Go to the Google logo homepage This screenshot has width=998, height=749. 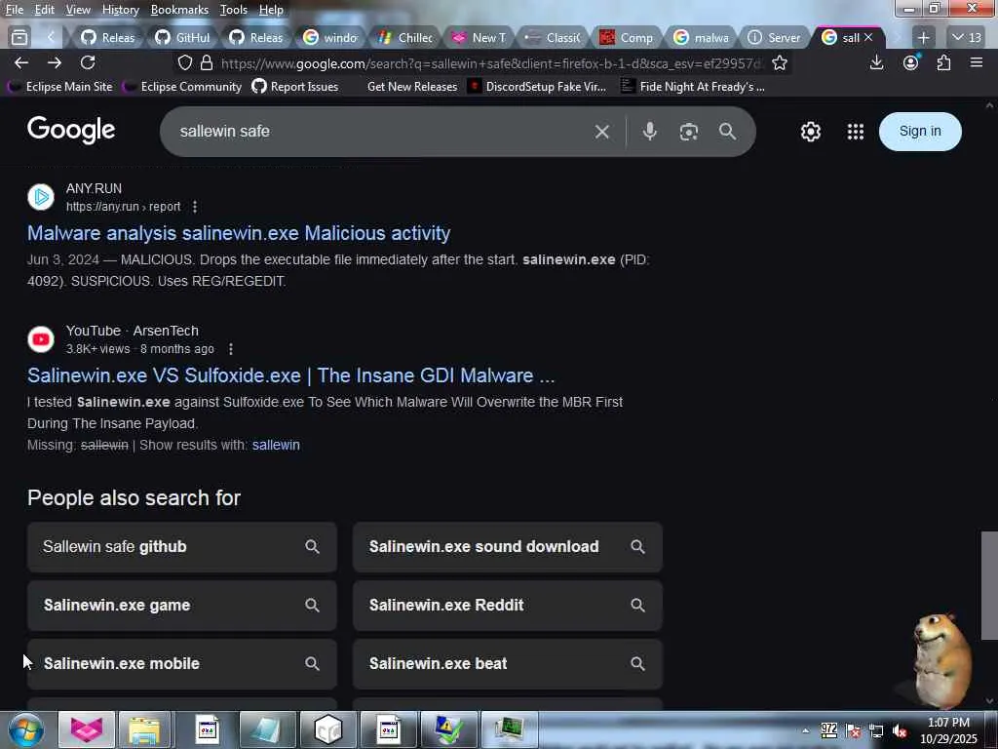point(71,131)
